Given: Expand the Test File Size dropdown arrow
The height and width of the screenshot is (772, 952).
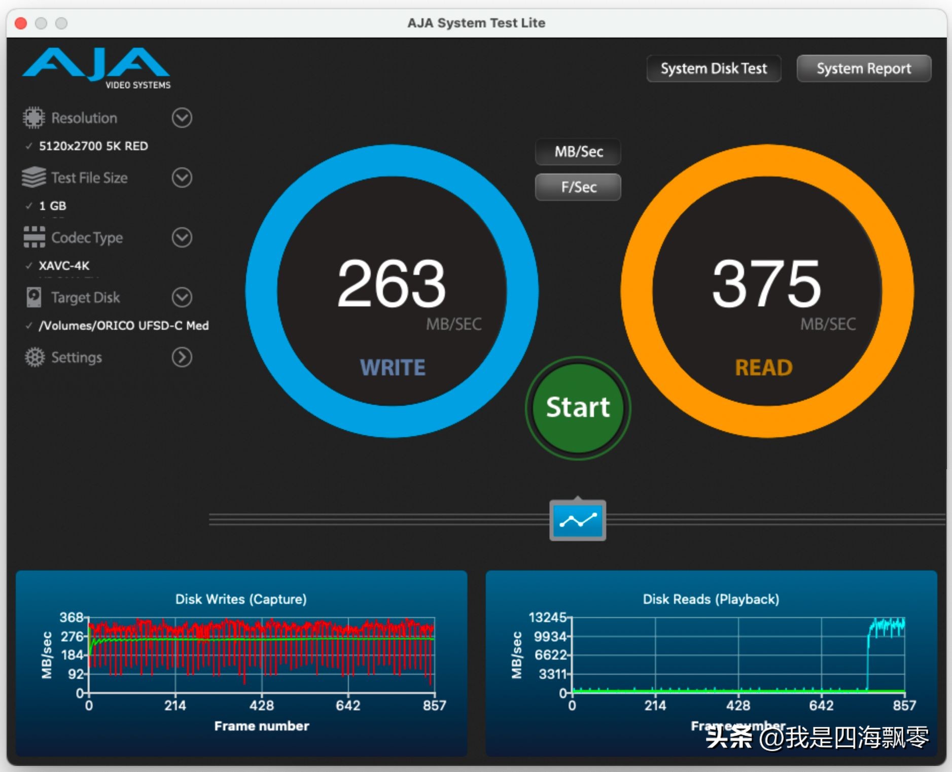Looking at the screenshot, I should [182, 178].
